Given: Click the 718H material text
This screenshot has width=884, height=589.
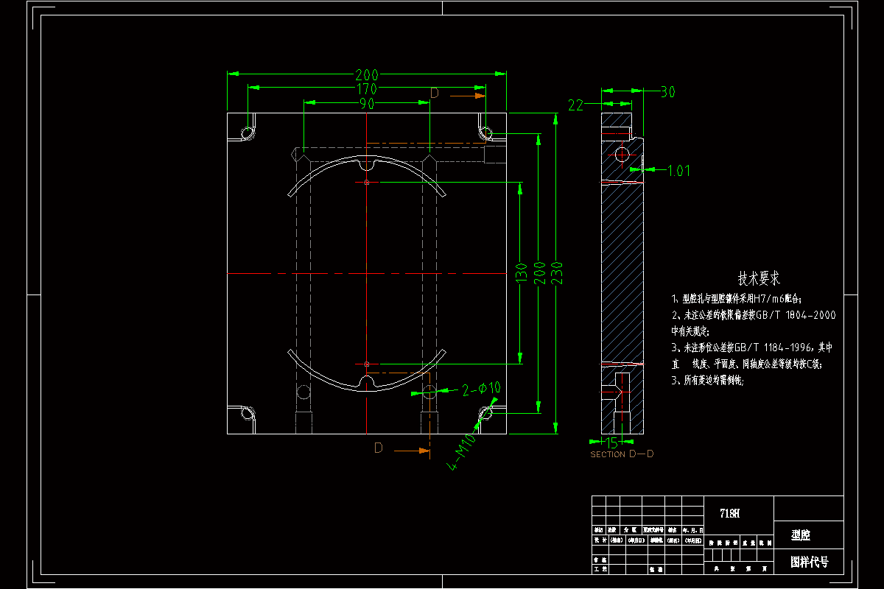Looking at the screenshot, I should 730,514.
